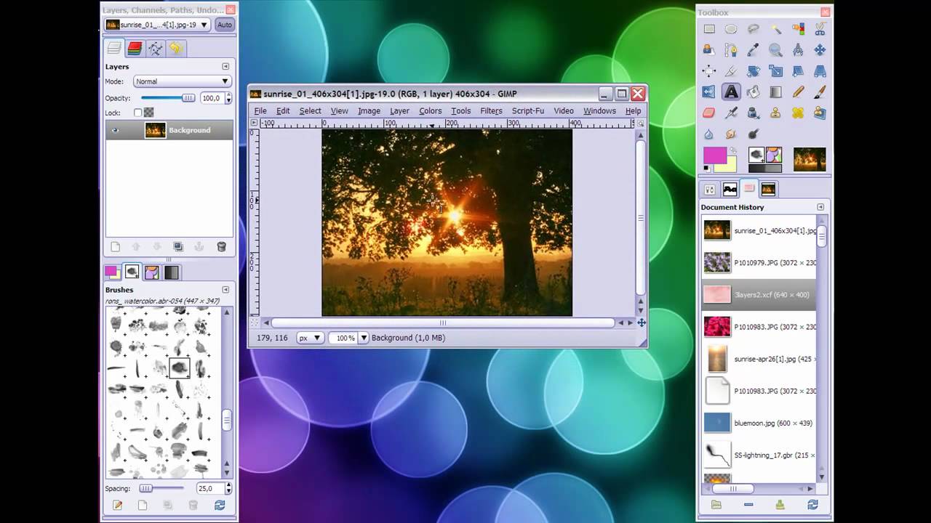
Task: Select the Rotate tool
Action: pos(754,71)
